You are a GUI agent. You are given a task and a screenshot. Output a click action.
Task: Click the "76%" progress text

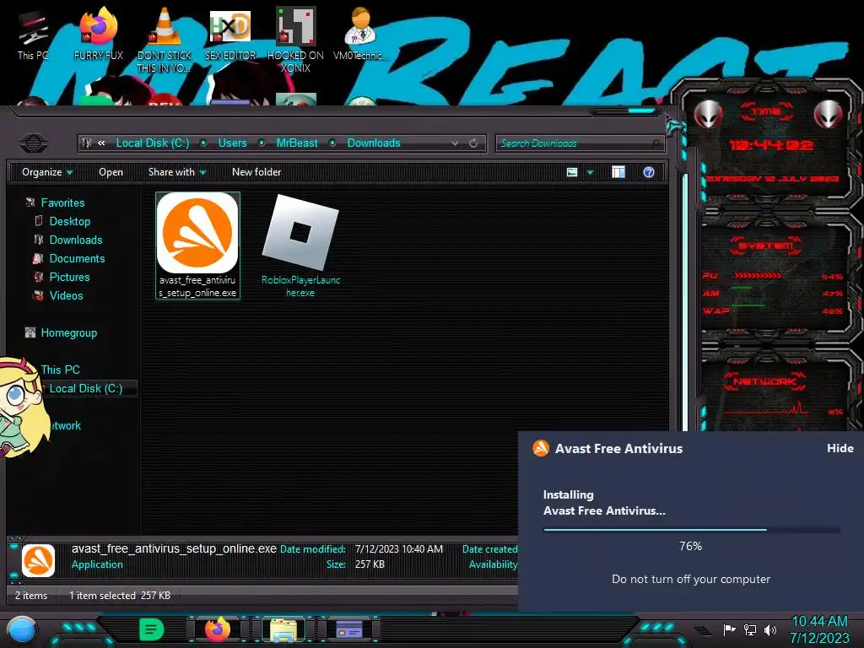click(690, 546)
